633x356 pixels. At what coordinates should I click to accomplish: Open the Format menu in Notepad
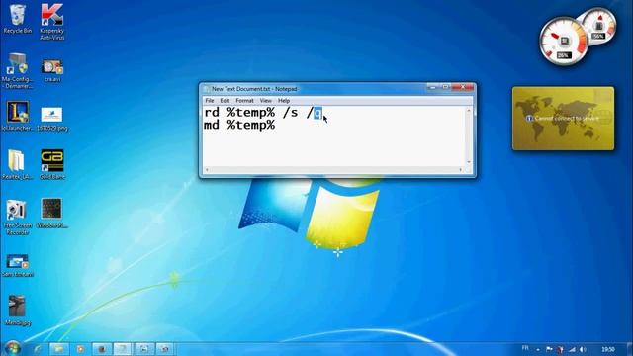[x=244, y=101]
